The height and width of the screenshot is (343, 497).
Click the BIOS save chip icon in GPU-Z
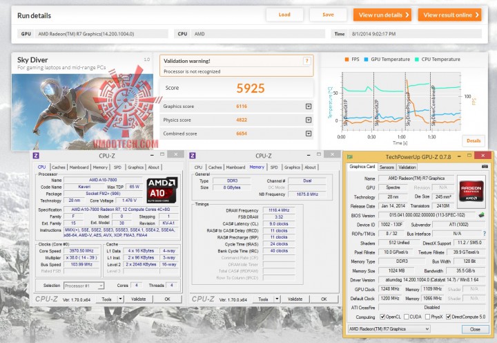(x=482, y=215)
